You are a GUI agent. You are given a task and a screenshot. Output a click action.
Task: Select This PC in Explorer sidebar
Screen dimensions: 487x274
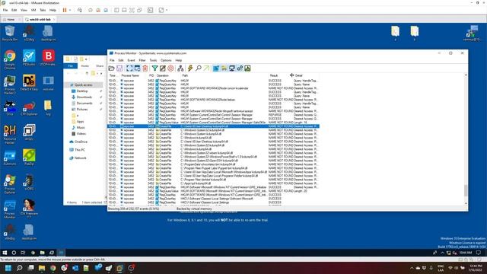click(x=79, y=150)
